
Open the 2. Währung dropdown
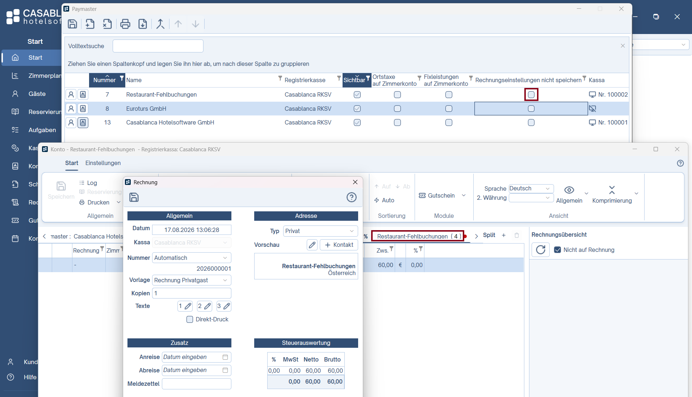[x=531, y=198]
